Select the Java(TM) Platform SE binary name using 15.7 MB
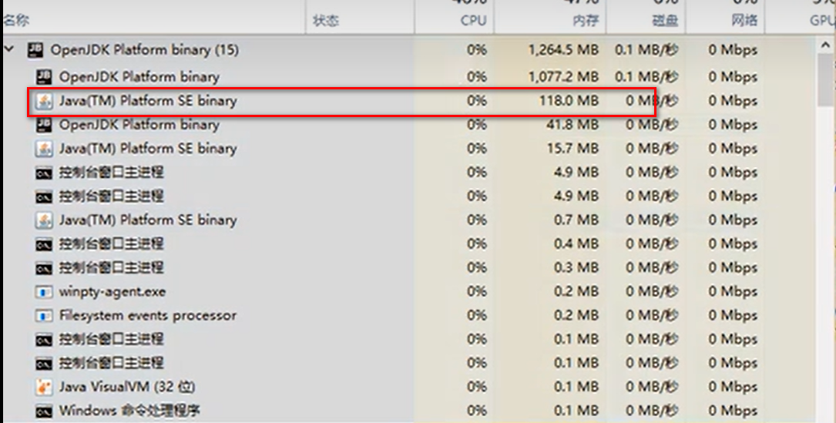Screen dimensions: 836x423 point(148,148)
